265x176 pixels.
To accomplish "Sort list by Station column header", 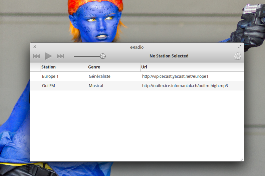I will 63,67.
